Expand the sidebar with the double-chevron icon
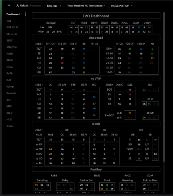This screenshot has width=173, height=196. pos(9,5)
